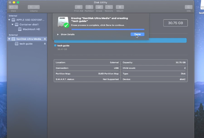The image size is (204, 138).
Task: Click the erase dialog disk icon
Action: click(x=63, y=22)
